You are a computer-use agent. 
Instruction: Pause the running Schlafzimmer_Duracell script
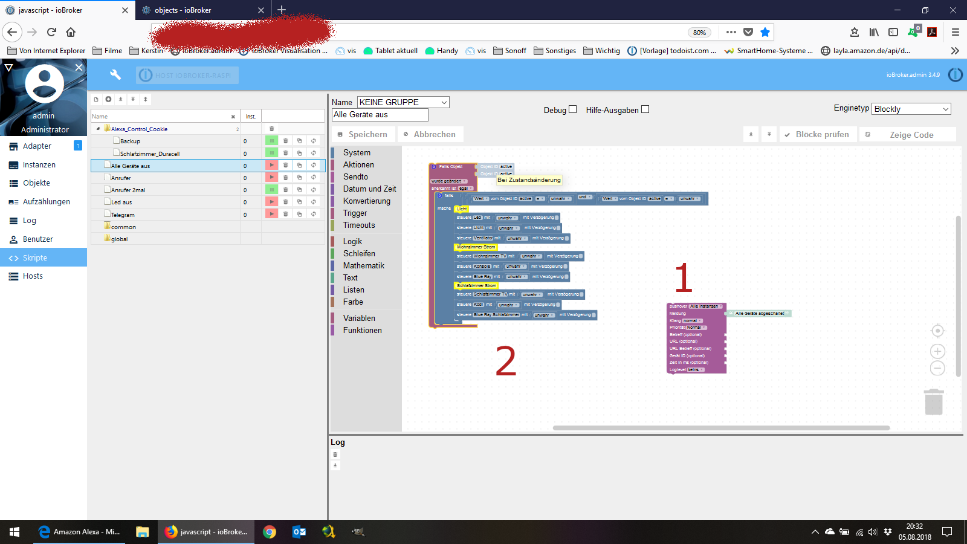tap(272, 154)
